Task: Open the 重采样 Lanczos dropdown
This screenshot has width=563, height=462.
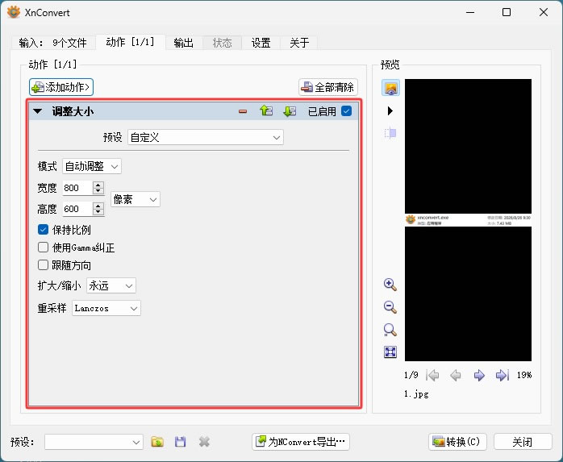Action: [x=106, y=308]
